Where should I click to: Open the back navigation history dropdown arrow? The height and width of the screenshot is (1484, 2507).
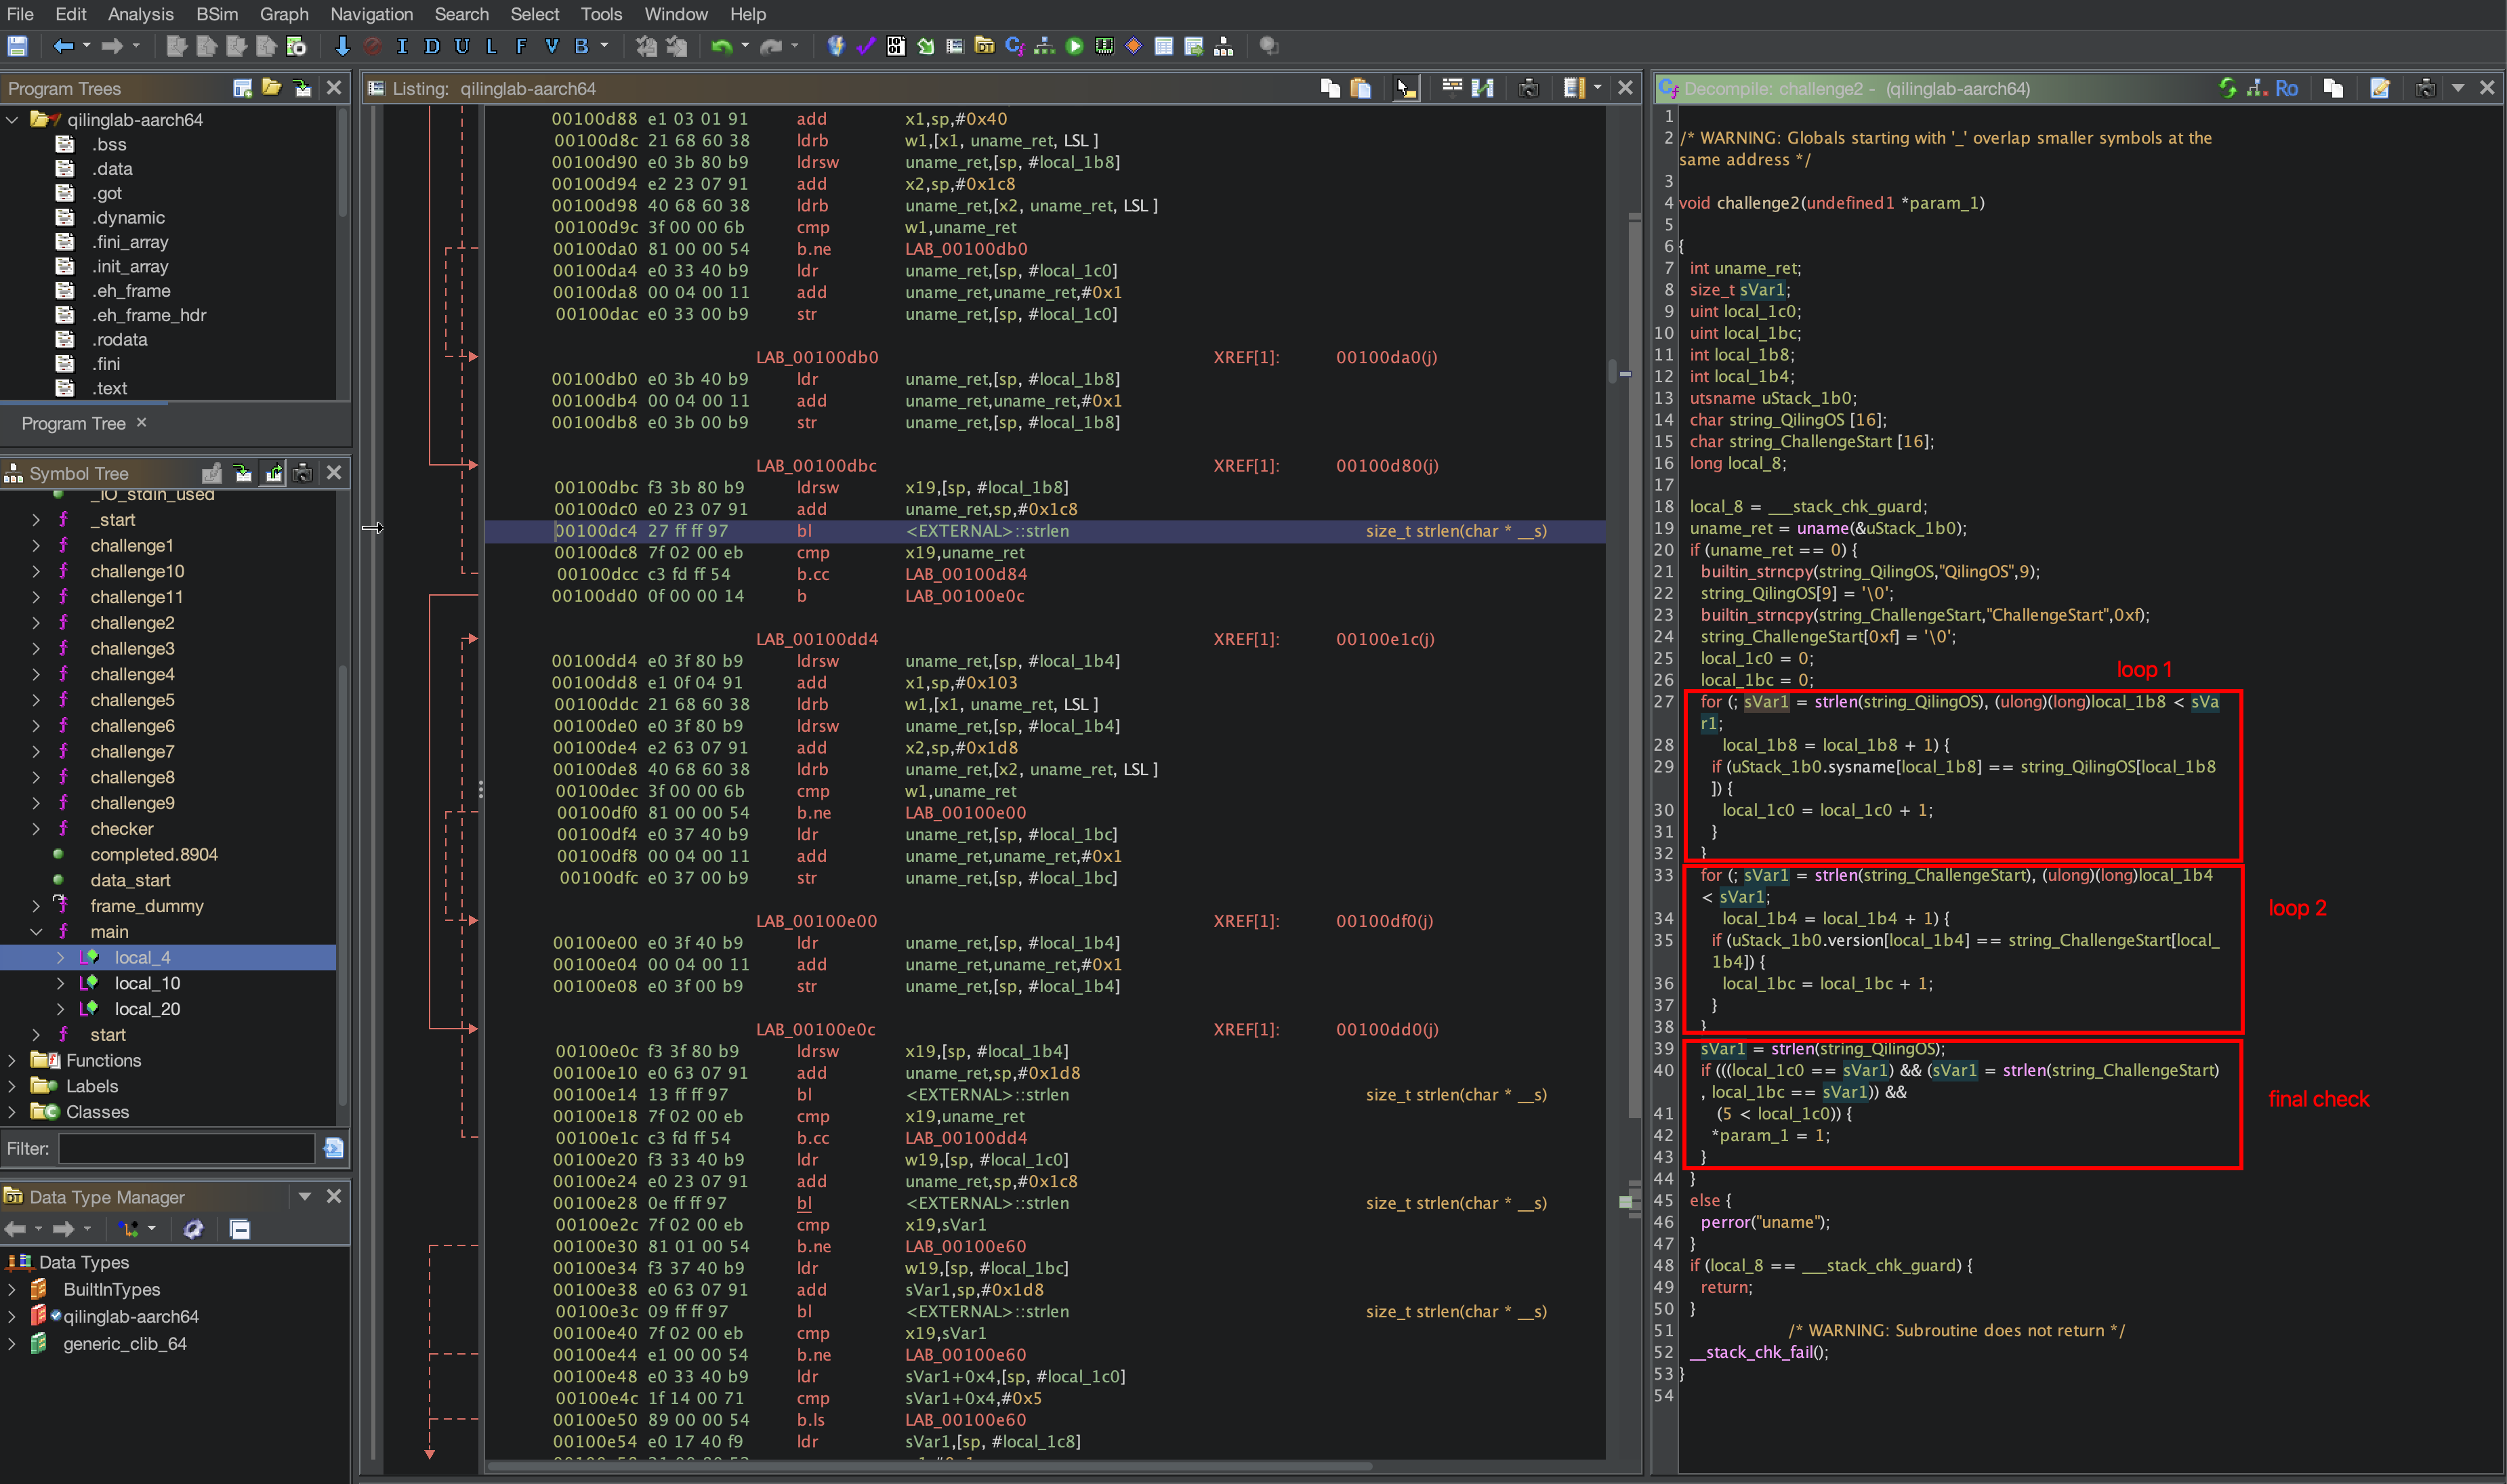coord(87,46)
